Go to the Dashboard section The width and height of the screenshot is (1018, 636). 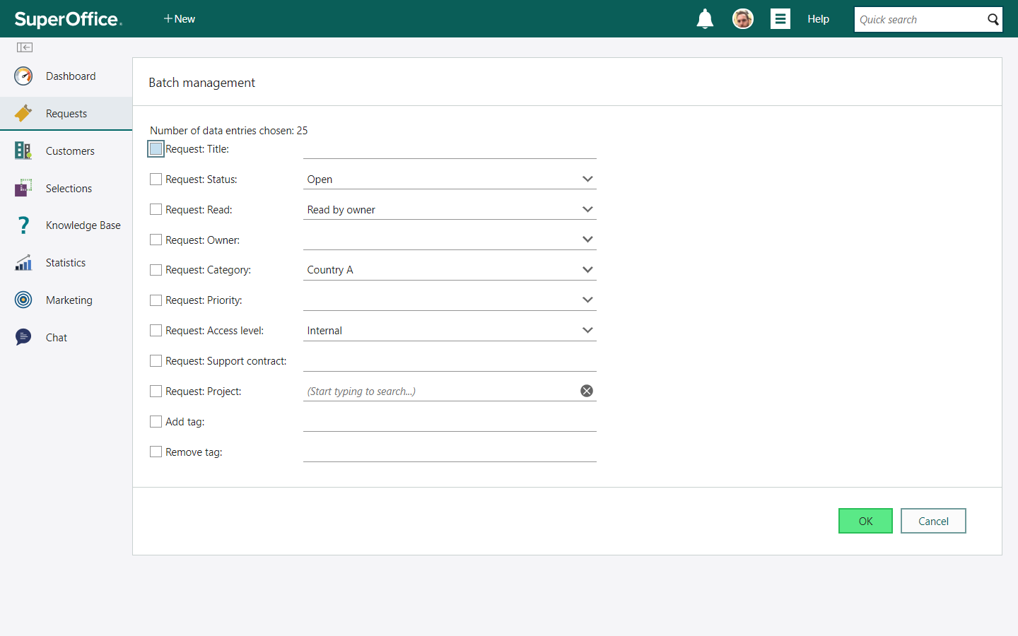click(71, 76)
